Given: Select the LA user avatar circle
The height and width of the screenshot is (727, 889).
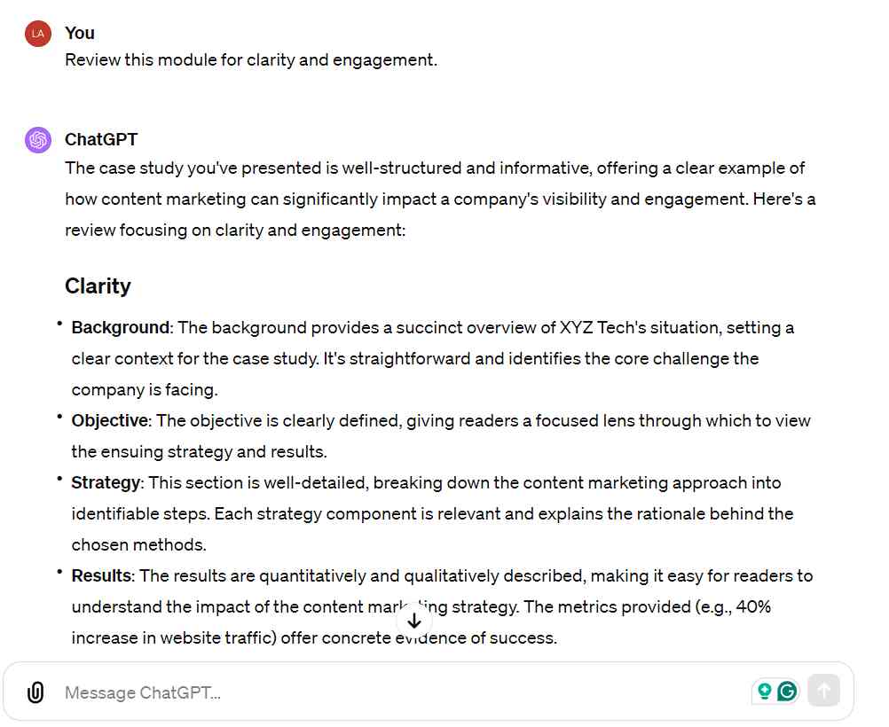Looking at the screenshot, I should pos(37,33).
